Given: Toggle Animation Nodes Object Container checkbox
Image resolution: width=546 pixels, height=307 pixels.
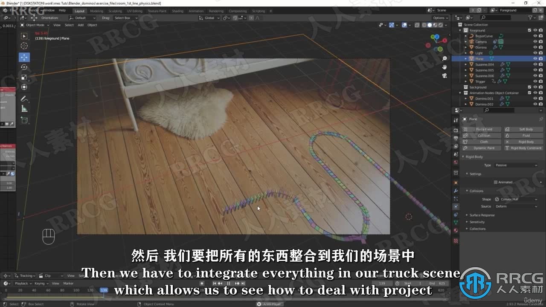Looking at the screenshot, I should coord(529,93).
